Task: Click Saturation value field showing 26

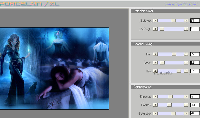Action: 195,113
